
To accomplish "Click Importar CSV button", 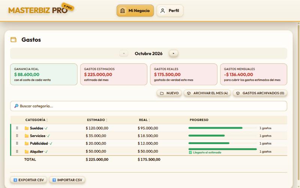I will pos(67,180).
